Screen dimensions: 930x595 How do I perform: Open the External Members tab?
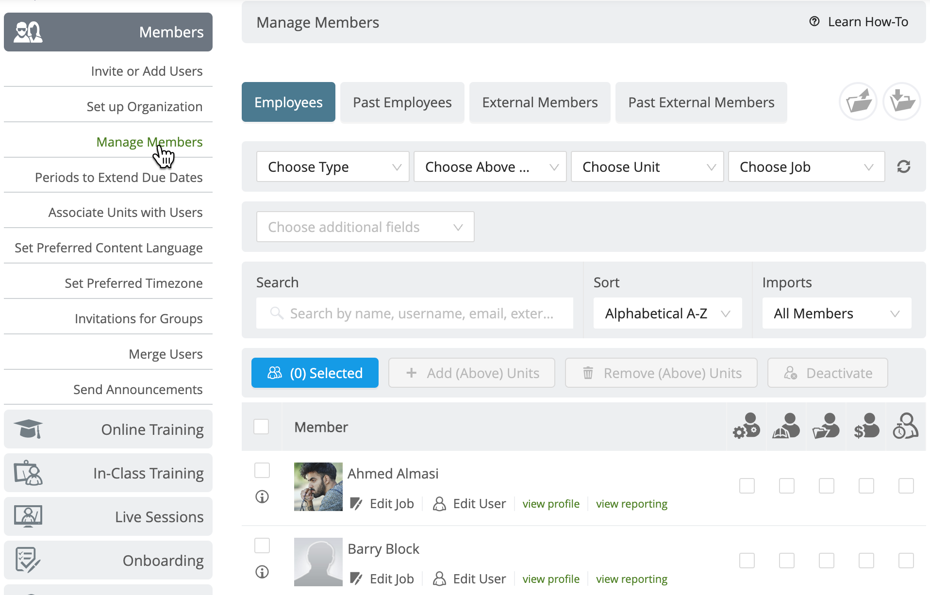click(x=540, y=102)
